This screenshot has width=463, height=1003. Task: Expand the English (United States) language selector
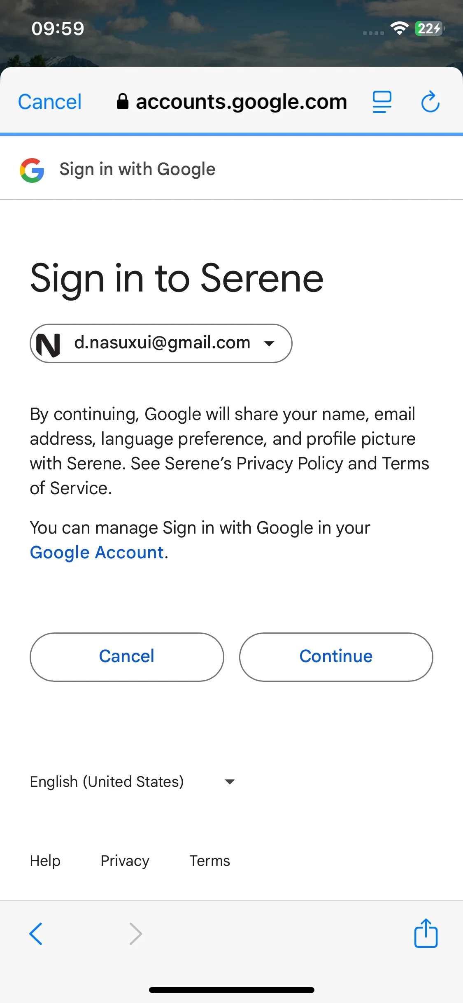click(x=133, y=781)
